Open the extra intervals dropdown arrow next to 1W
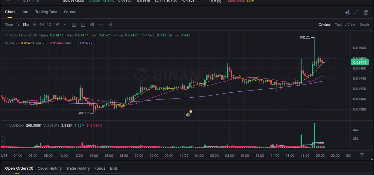This screenshot has height=175, width=374. tap(65, 25)
